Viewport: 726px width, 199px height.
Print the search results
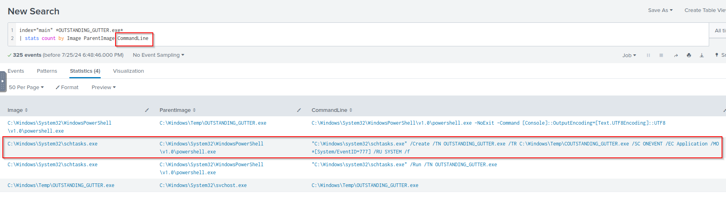coord(689,55)
